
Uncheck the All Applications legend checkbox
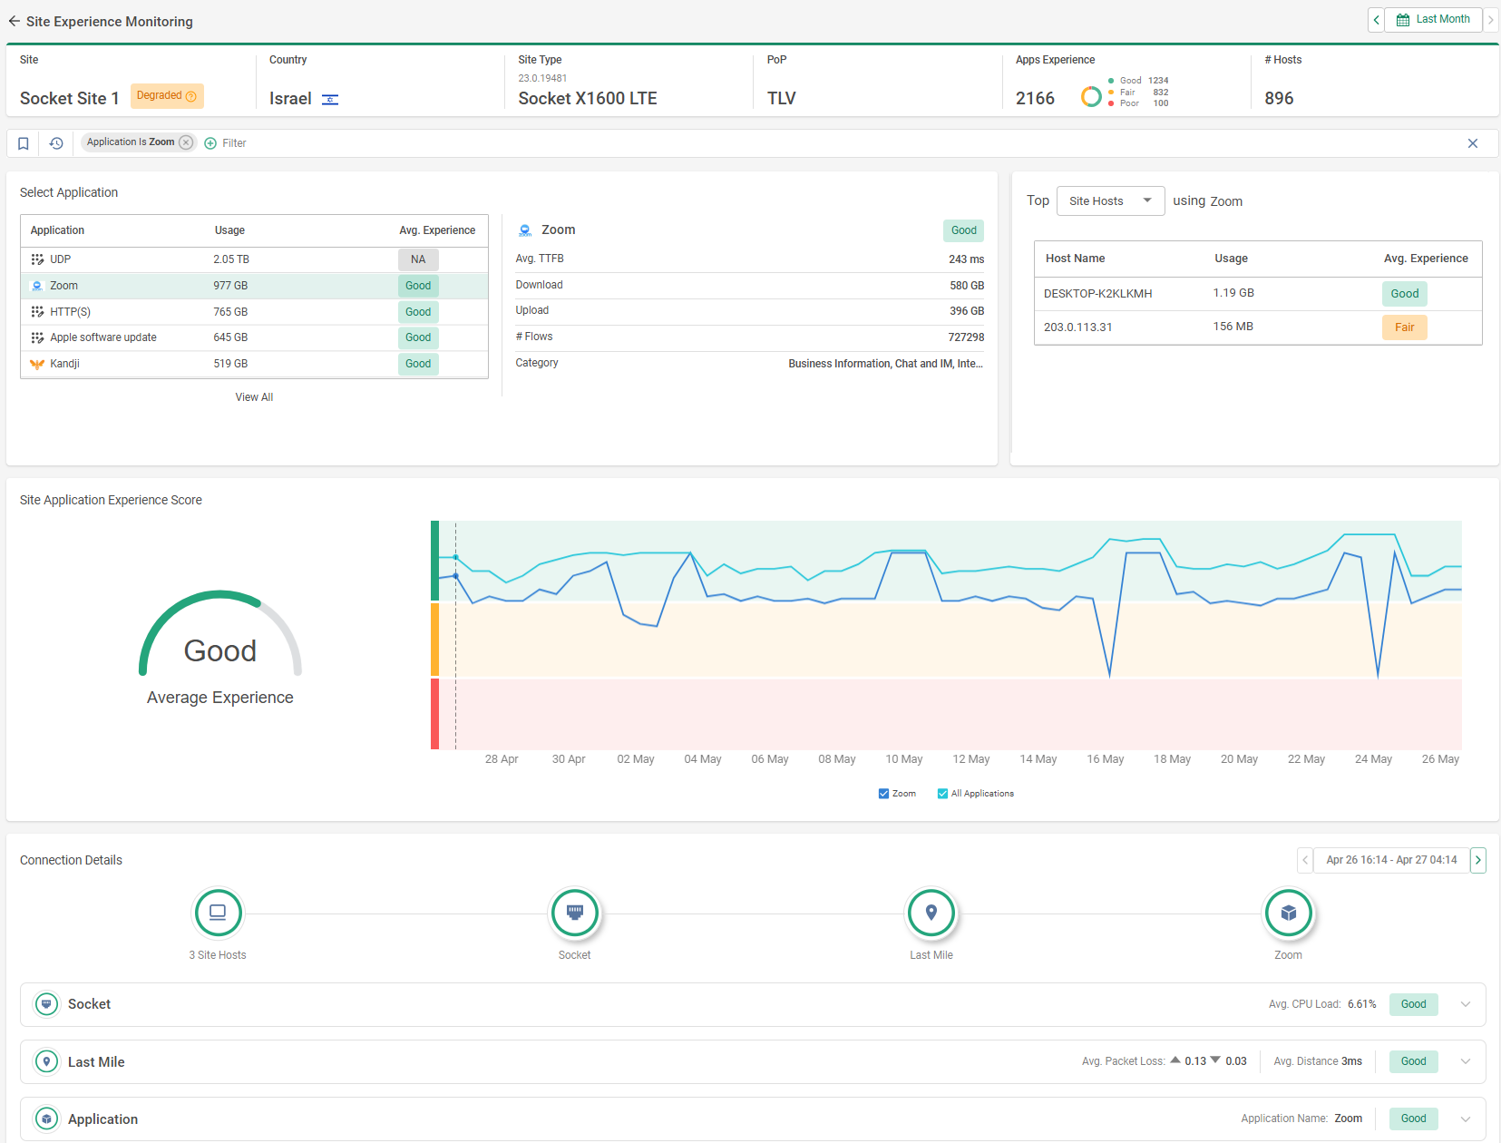pos(942,794)
